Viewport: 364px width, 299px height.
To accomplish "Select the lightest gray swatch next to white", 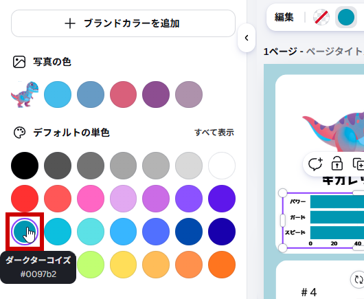I will (x=189, y=166).
